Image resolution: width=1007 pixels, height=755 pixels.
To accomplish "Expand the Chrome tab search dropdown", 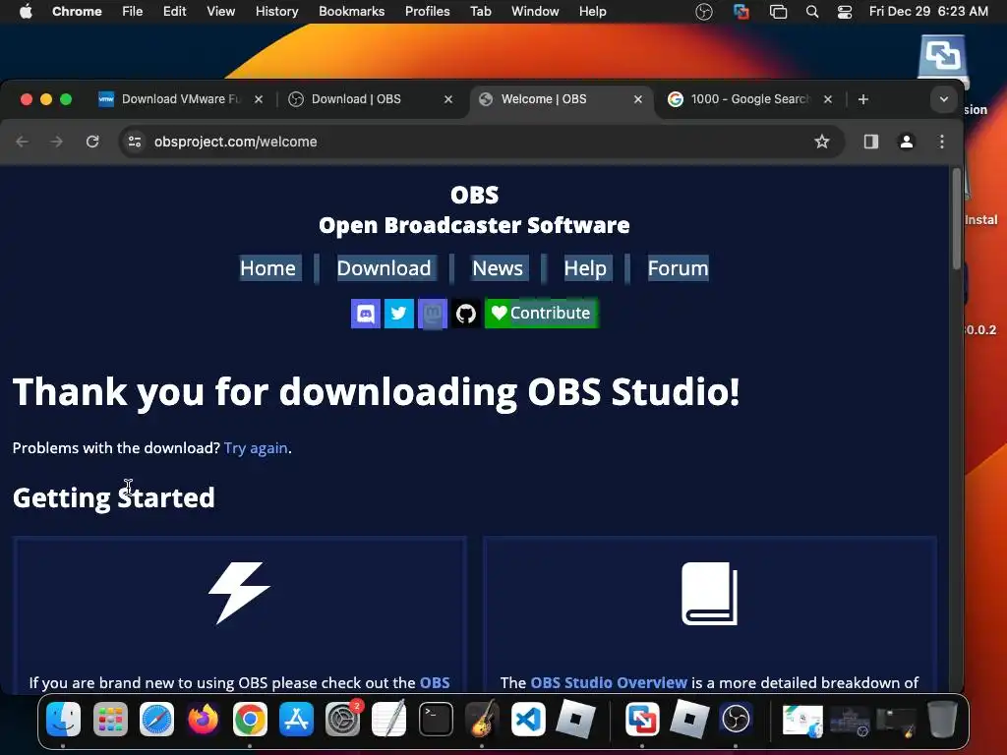I will pos(943,99).
